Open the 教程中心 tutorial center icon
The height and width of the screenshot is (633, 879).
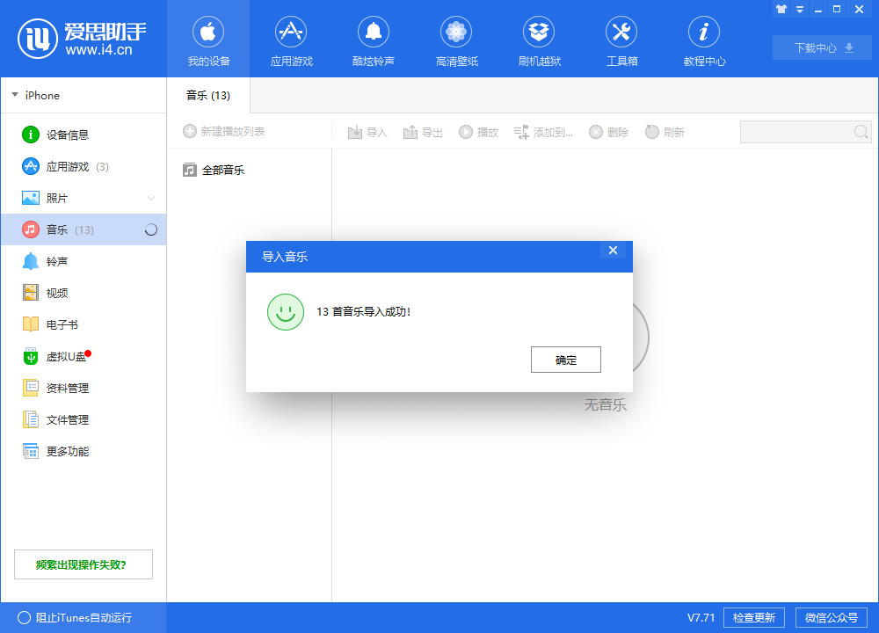[704, 40]
